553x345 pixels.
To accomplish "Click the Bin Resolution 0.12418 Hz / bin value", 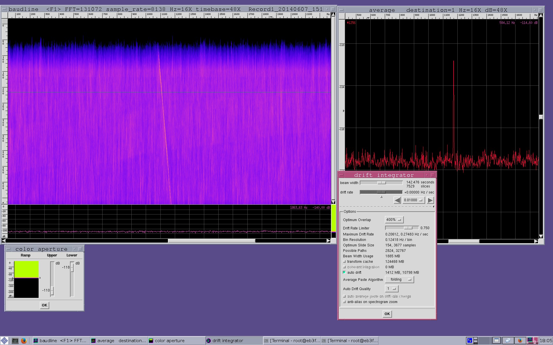I will tap(399, 240).
